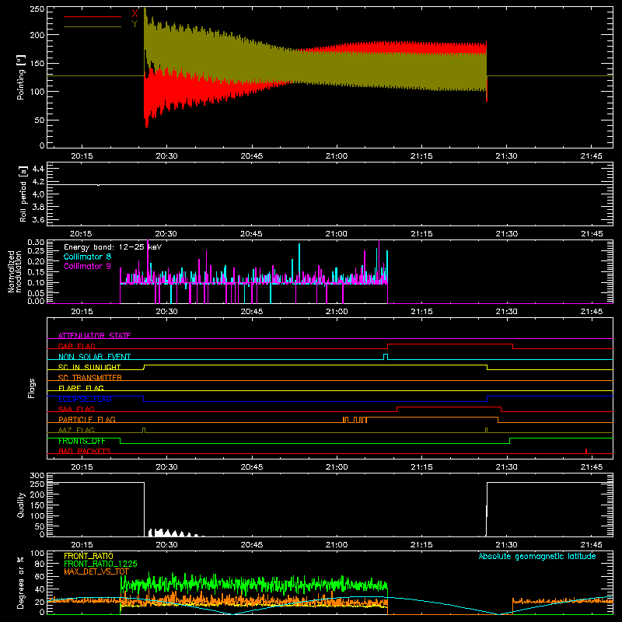The image size is (622, 622).
Task: Click the Normalized modulation axis title
Action: 15,271
